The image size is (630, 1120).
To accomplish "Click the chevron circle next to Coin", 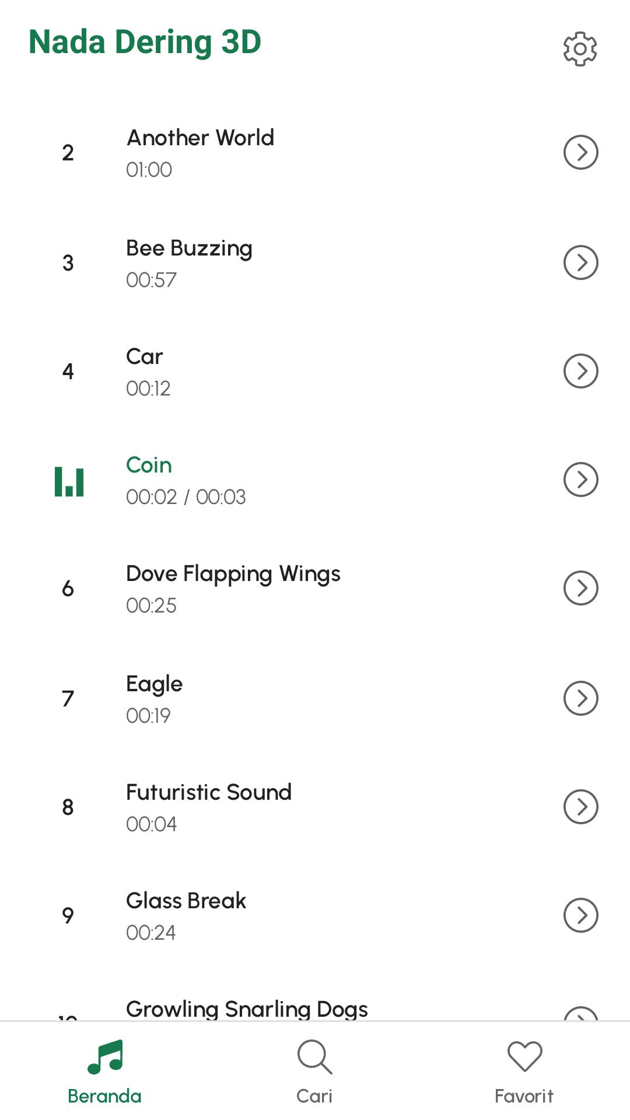I will (x=580, y=480).
